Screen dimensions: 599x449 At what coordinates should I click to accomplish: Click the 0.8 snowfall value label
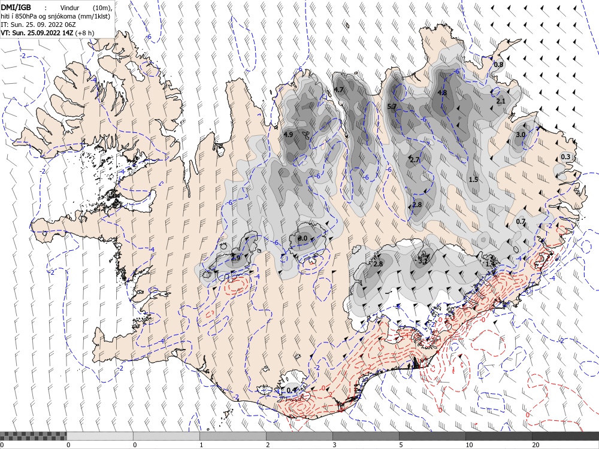pyautogui.click(x=498, y=65)
